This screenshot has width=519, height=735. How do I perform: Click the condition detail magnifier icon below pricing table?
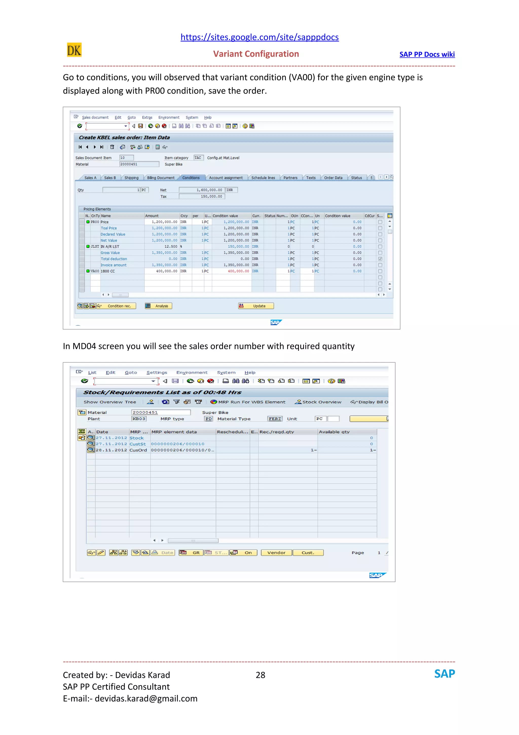pos(80,306)
